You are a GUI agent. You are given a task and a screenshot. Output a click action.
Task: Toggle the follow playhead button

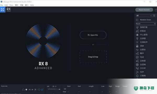pos(42,90)
